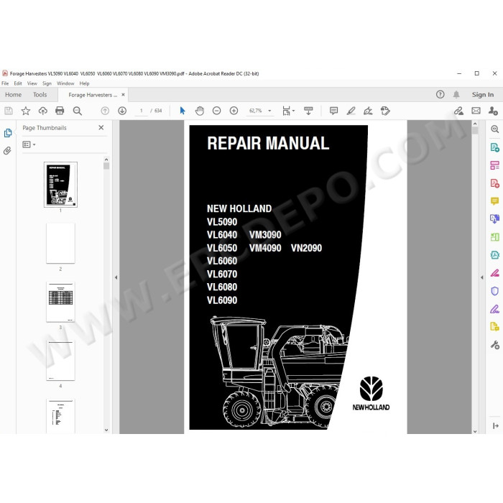Open Organize Pages tool in right pane
Image resolution: width=503 pixels, height=503 pixels.
[x=494, y=165]
